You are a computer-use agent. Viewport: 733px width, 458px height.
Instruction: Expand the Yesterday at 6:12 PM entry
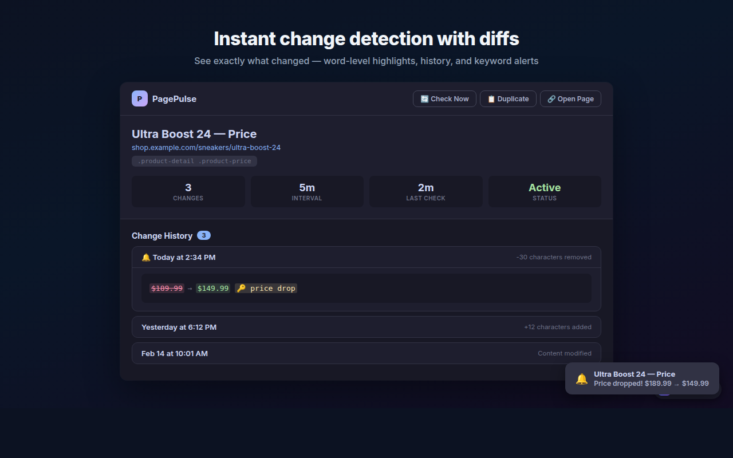point(366,327)
